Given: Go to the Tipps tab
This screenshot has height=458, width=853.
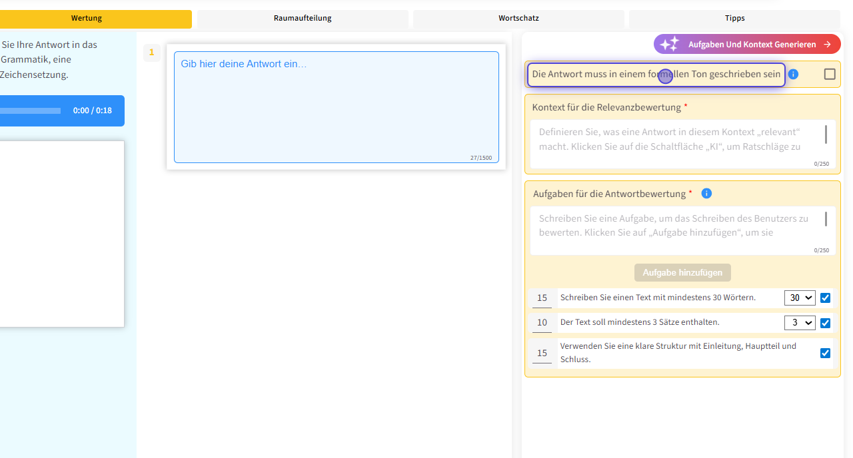Looking at the screenshot, I should coord(734,19).
